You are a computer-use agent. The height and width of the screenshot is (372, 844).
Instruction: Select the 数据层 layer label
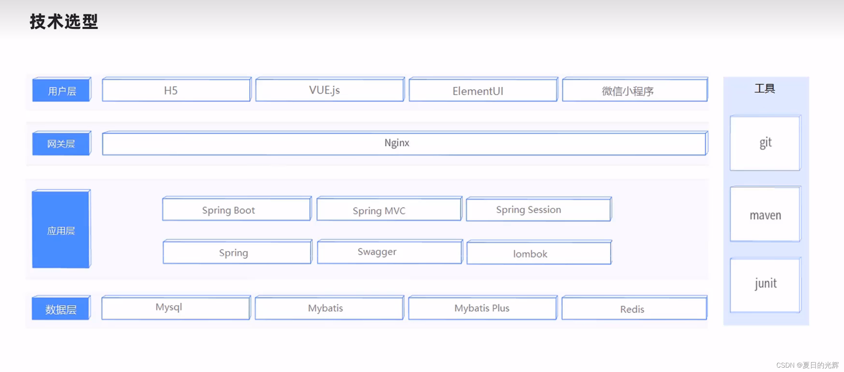click(x=61, y=308)
